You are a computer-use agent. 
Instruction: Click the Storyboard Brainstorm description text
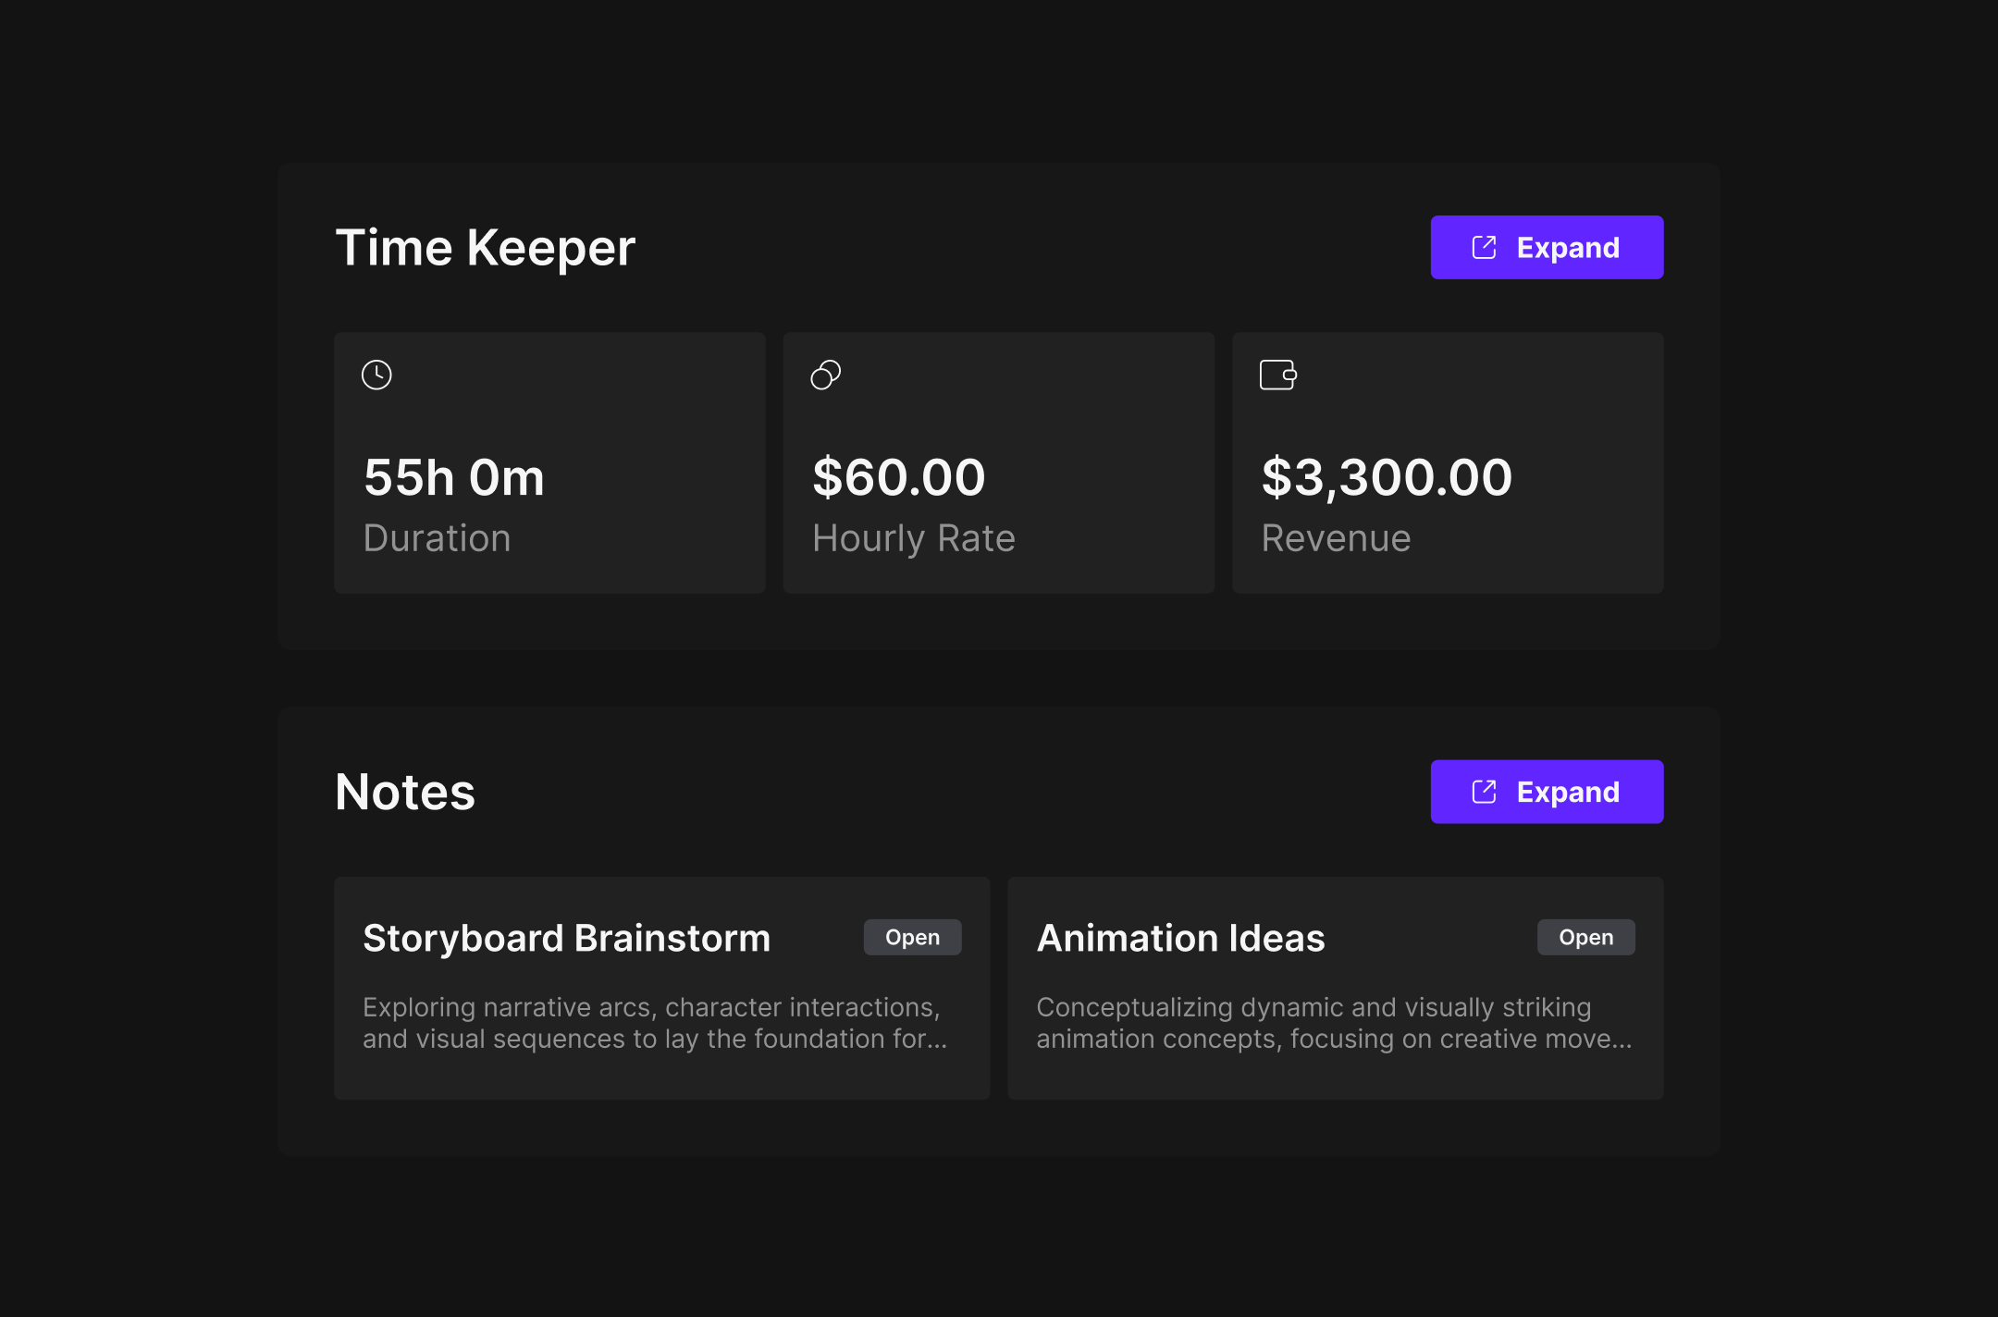[655, 1023]
